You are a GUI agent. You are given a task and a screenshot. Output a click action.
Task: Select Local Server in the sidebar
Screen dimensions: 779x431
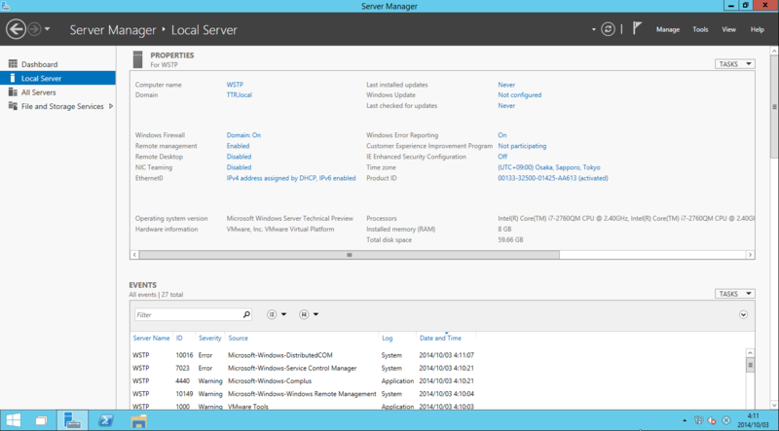pyautogui.click(x=57, y=78)
